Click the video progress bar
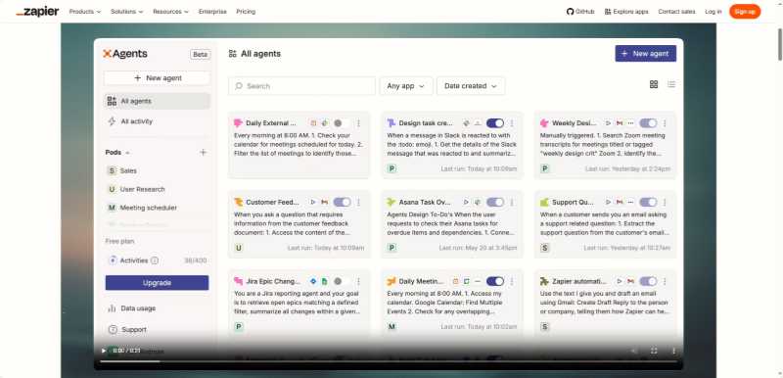This screenshot has height=378, width=783. coord(389,361)
